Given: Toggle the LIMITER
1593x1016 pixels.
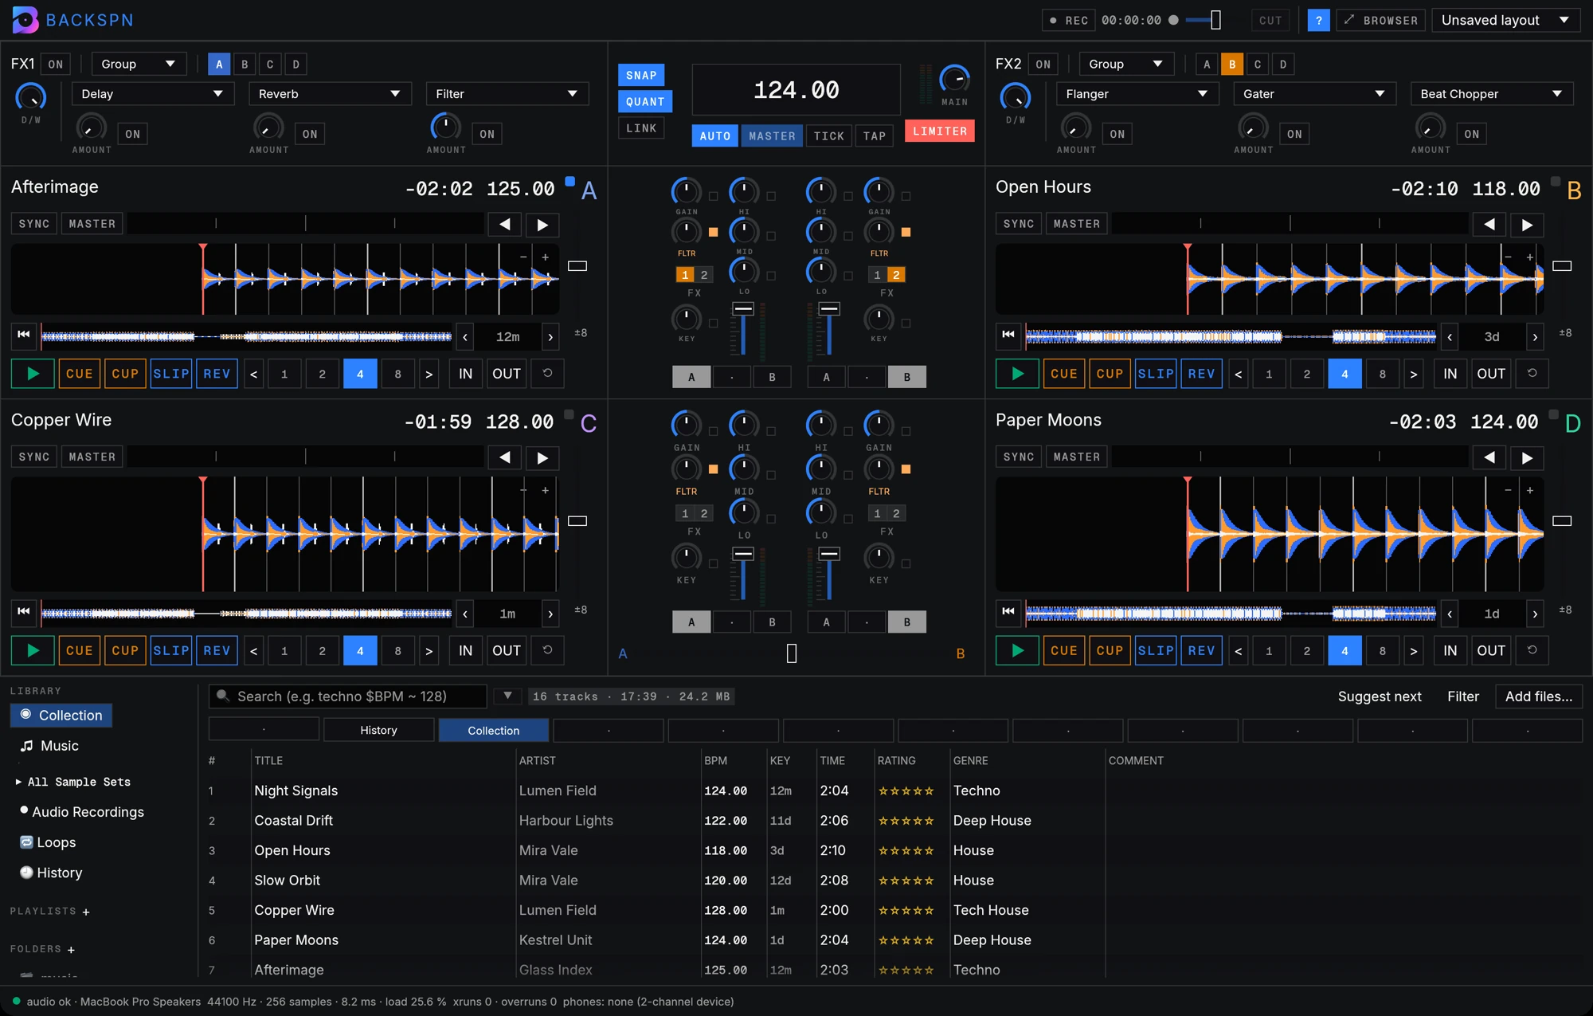Looking at the screenshot, I should click(x=940, y=131).
